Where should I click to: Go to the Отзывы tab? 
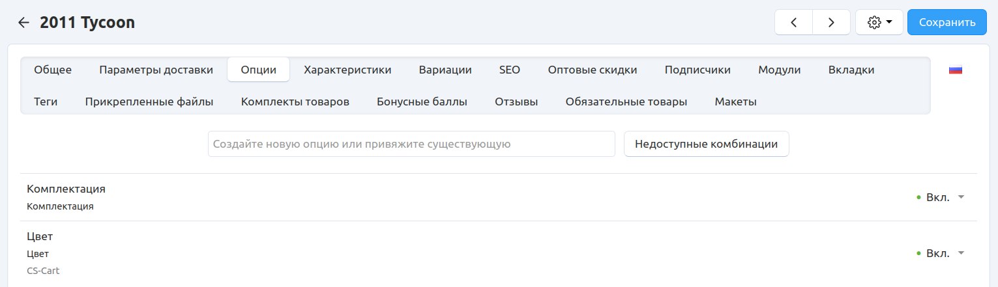click(516, 102)
